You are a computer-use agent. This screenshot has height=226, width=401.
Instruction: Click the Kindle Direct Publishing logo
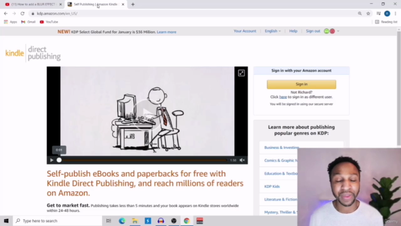[x=33, y=53]
